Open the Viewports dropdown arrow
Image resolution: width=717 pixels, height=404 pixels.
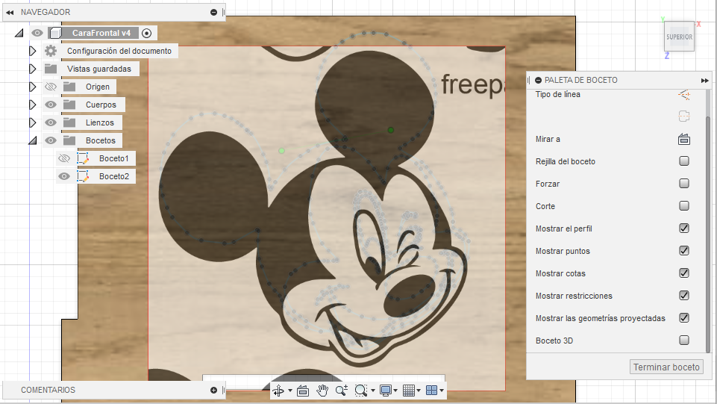[x=441, y=391]
